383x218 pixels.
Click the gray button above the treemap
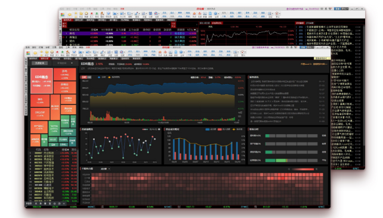pyautogui.click(x=39, y=63)
